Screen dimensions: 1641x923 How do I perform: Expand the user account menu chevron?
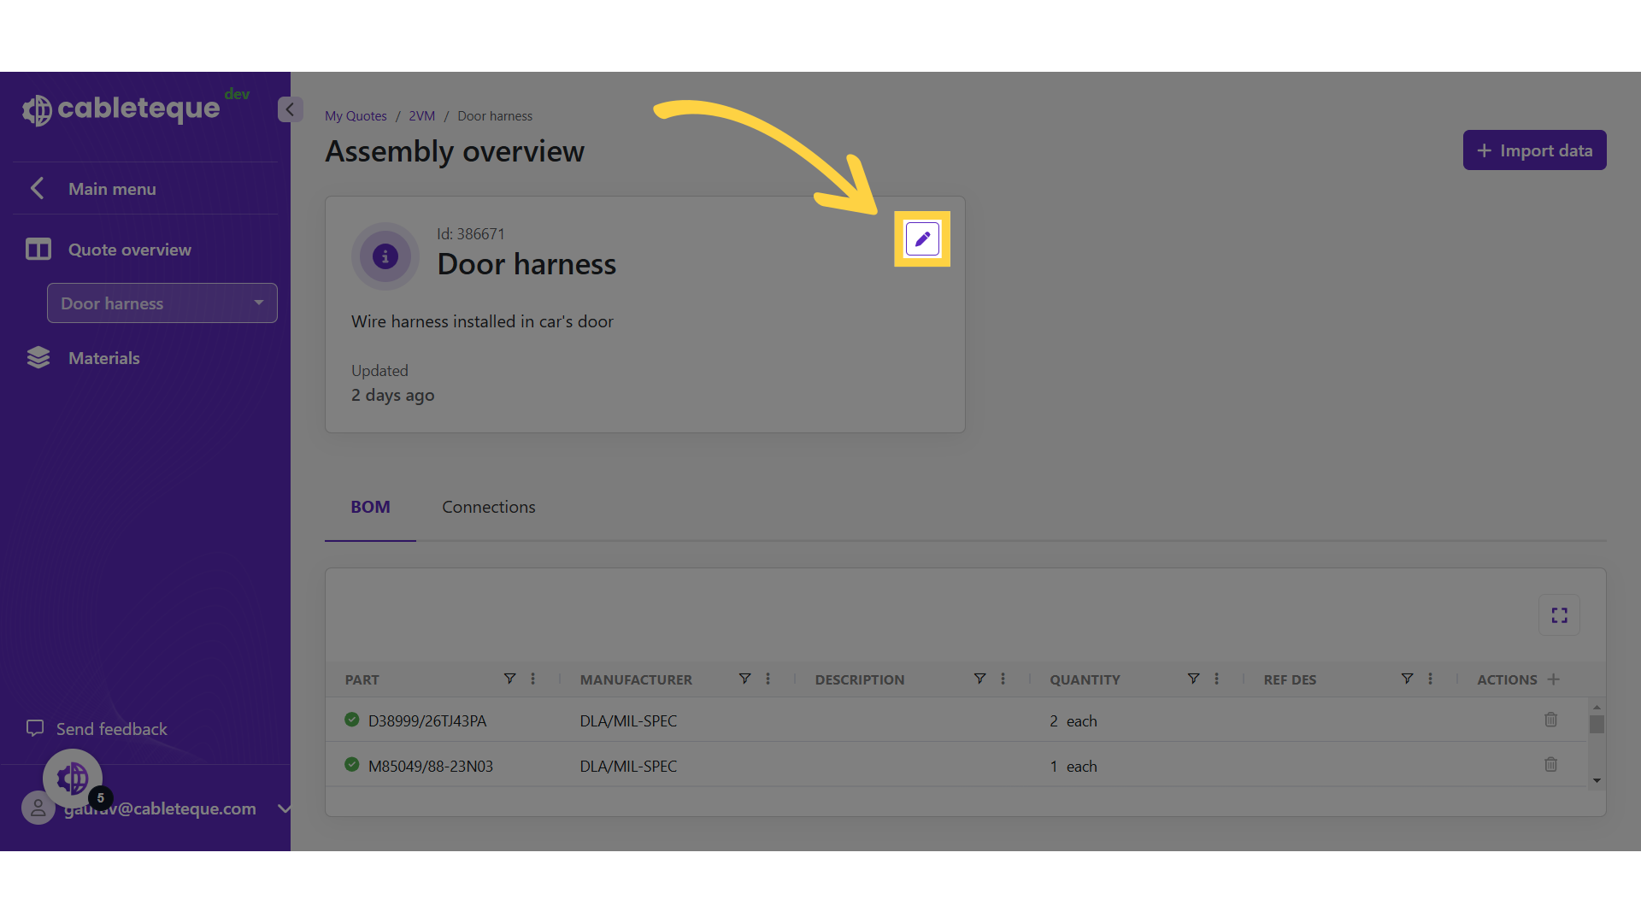click(285, 808)
